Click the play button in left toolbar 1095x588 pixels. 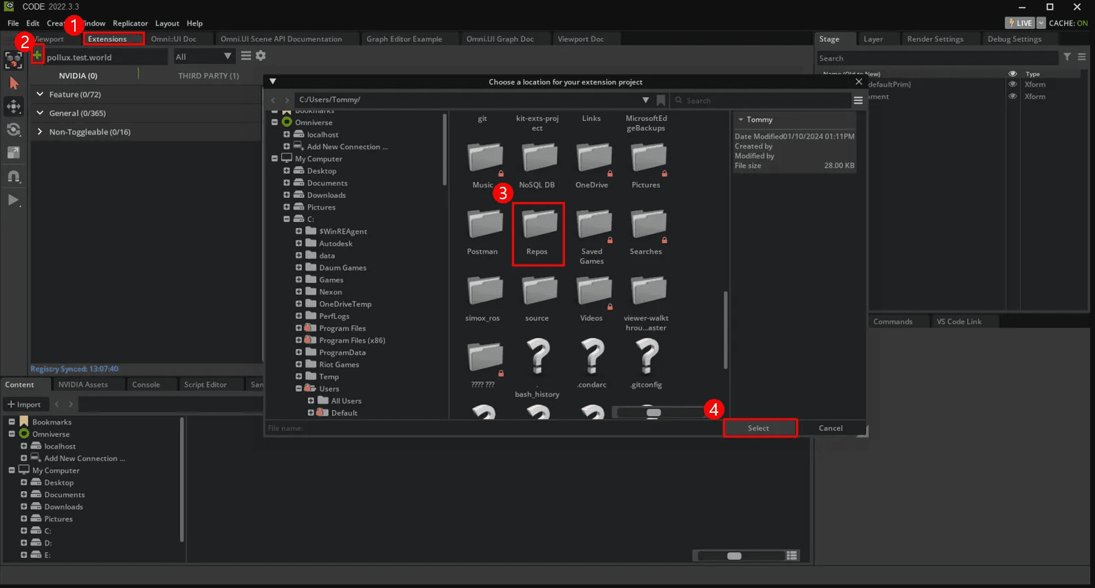click(x=13, y=200)
